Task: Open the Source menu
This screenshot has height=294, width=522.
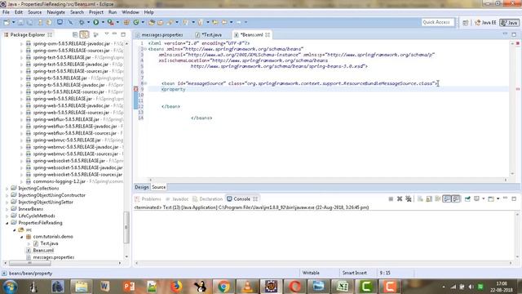Action: pos(34,12)
